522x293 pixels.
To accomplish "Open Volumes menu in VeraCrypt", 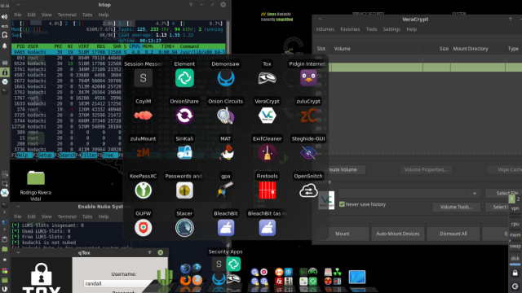I will point(325,29).
